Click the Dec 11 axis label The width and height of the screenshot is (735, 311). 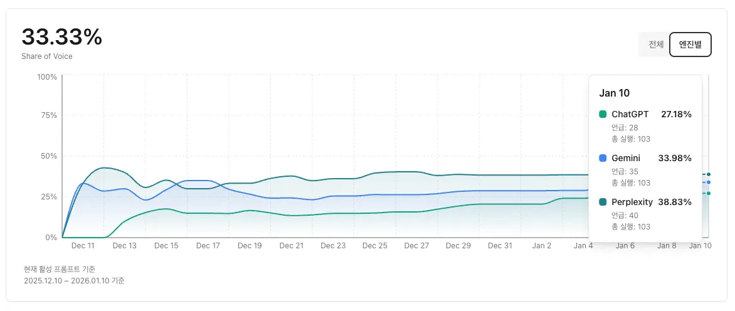coord(83,246)
